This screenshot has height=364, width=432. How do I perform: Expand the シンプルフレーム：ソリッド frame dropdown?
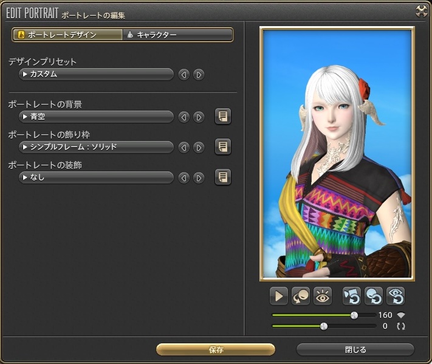pos(97,147)
